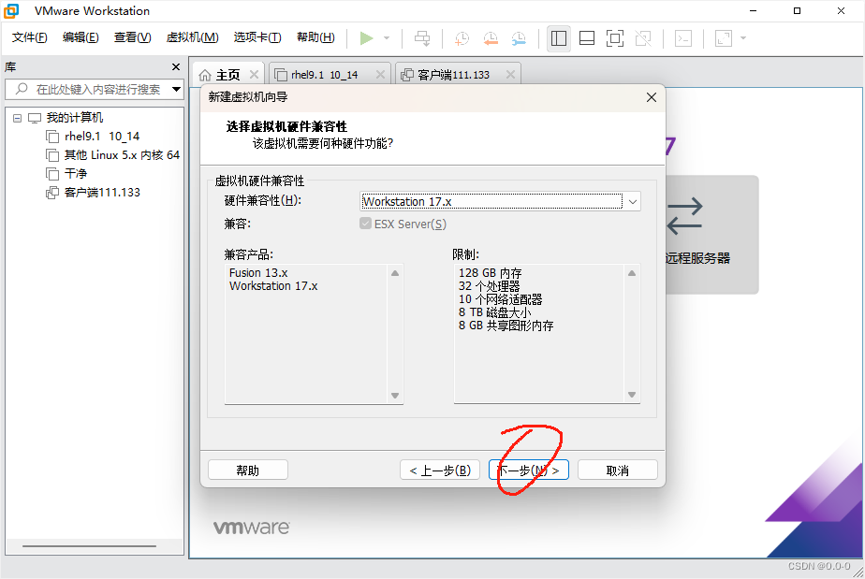Screen dimensions: 865x579
Task: Open the Snapshot Manager toolbar icon
Action: [x=519, y=38]
